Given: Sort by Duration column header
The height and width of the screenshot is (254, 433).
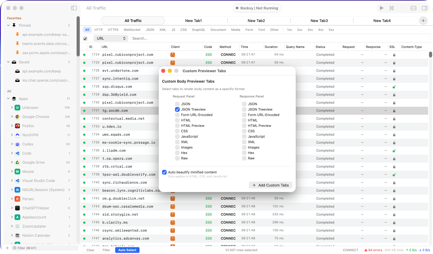Looking at the screenshot, I should tap(271, 47).
